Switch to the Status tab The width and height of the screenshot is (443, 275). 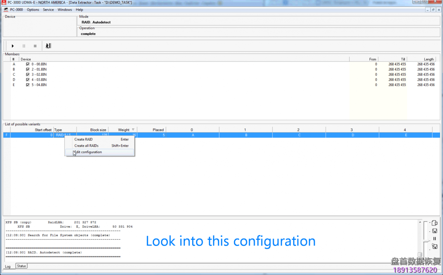coord(21,266)
